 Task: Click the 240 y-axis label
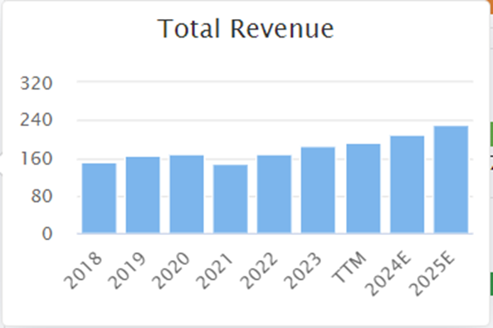coord(37,120)
